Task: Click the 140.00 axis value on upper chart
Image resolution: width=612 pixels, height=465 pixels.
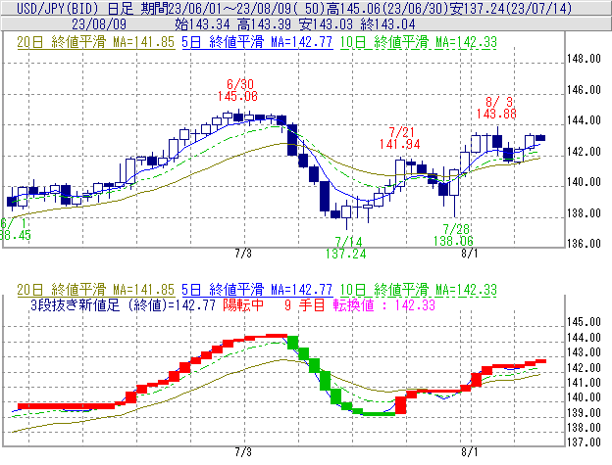Action: tap(584, 182)
